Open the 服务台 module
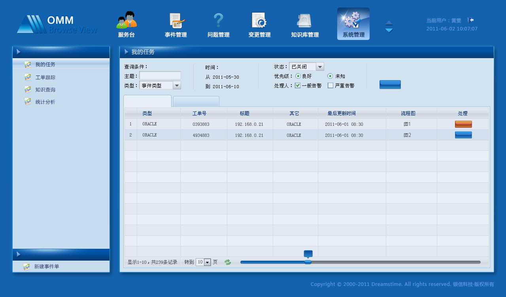 [x=126, y=24]
